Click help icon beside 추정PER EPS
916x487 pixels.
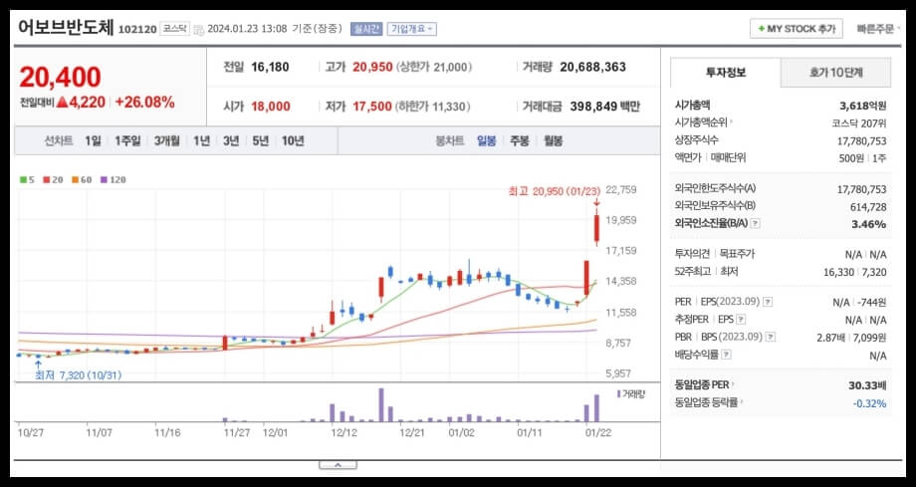[741, 320]
